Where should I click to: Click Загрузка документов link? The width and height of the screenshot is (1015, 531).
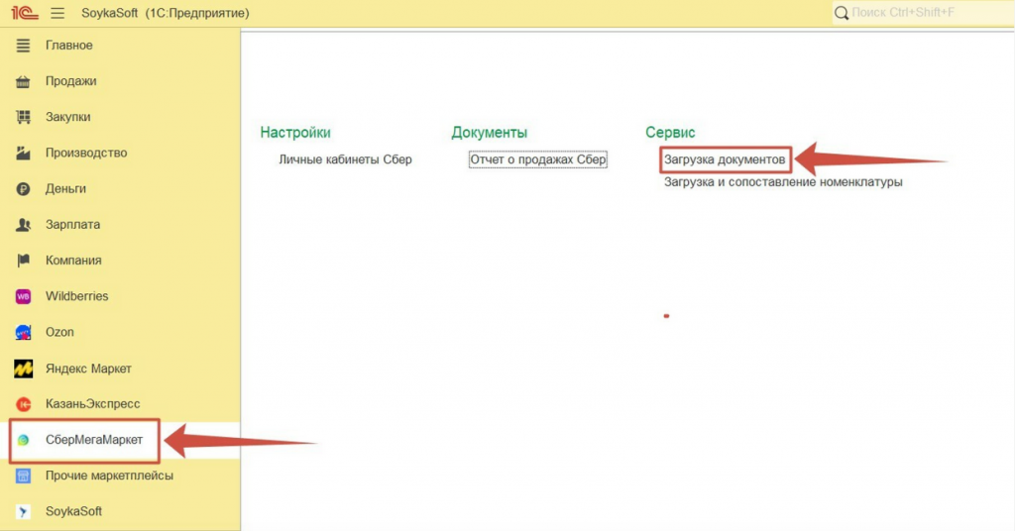(x=725, y=159)
